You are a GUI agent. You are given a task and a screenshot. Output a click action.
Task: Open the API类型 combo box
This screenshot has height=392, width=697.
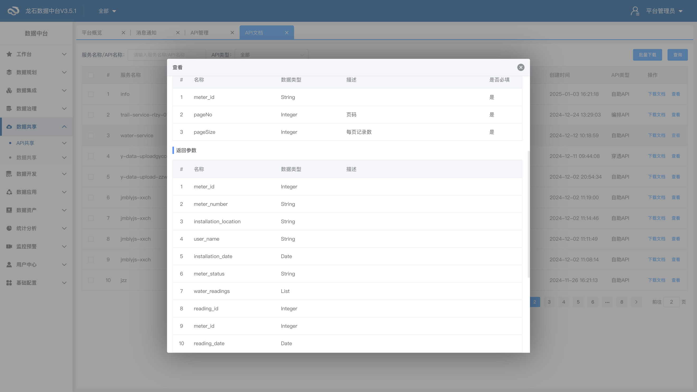pyautogui.click(x=271, y=55)
